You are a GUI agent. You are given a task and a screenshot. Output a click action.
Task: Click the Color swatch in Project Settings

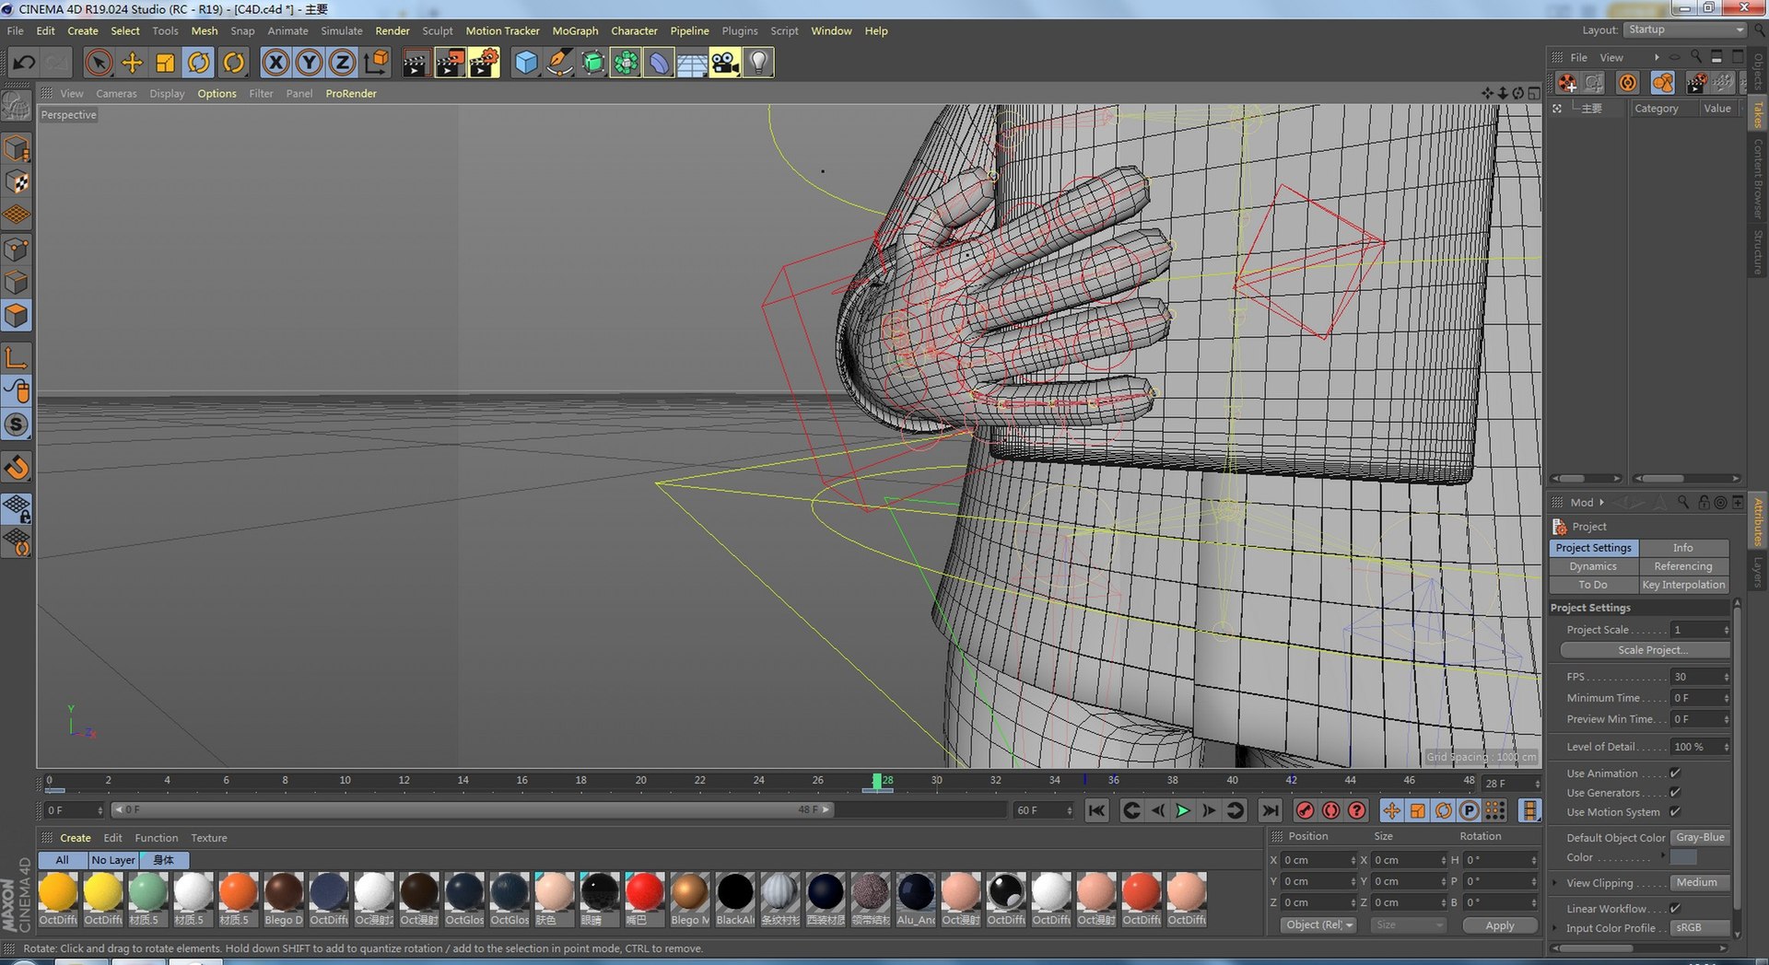[x=1684, y=857]
